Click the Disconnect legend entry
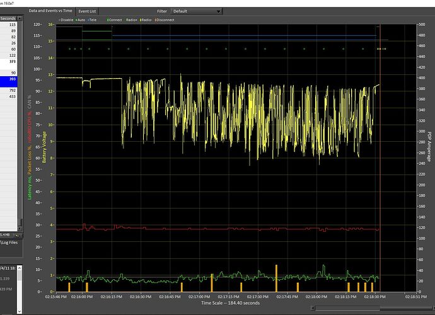Viewport: 435px width, 315px height. point(165,20)
